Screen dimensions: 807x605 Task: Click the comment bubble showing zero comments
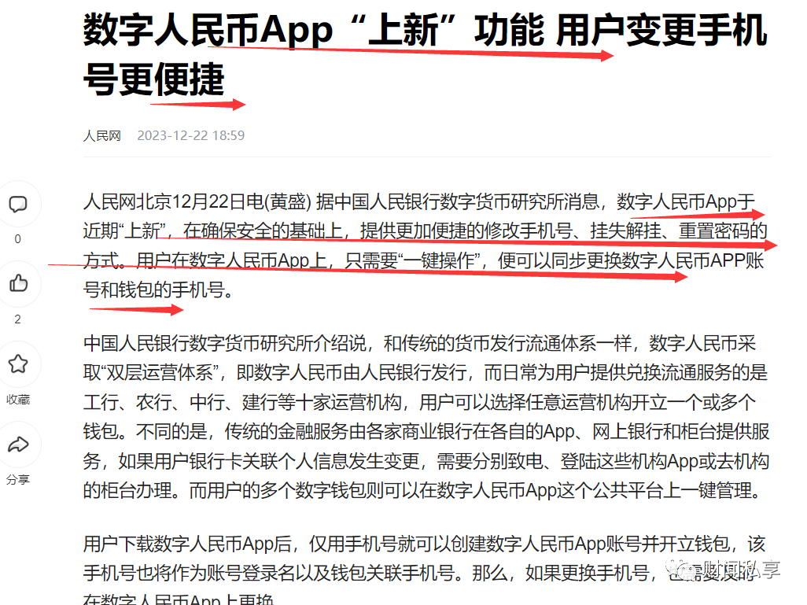pos(20,203)
